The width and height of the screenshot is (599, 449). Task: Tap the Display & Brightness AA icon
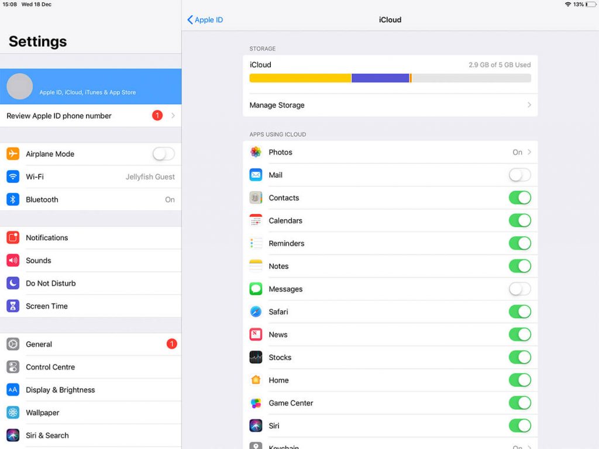click(x=13, y=390)
